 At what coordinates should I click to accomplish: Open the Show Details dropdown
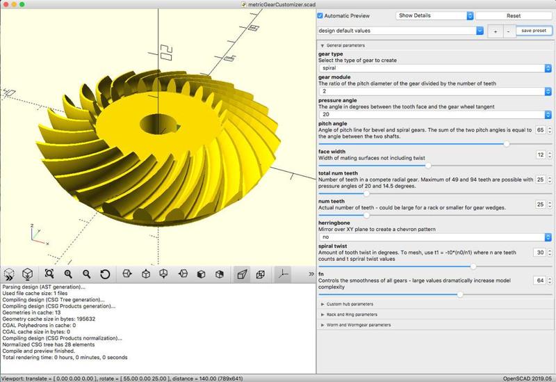click(434, 15)
